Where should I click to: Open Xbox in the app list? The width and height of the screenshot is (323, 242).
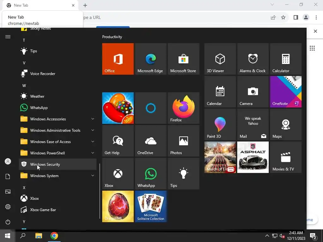click(x=58, y=199)
